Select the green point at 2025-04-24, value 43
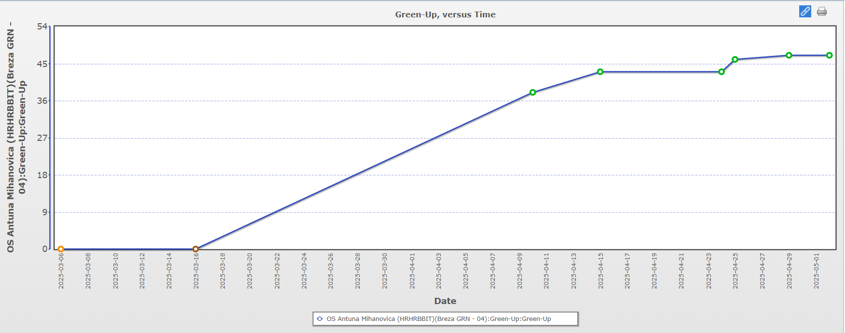Viewport: 845px width, 333px height. (x=721, y=72)
